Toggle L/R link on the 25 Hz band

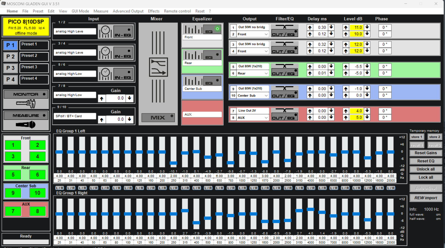[x=59, y=188]
